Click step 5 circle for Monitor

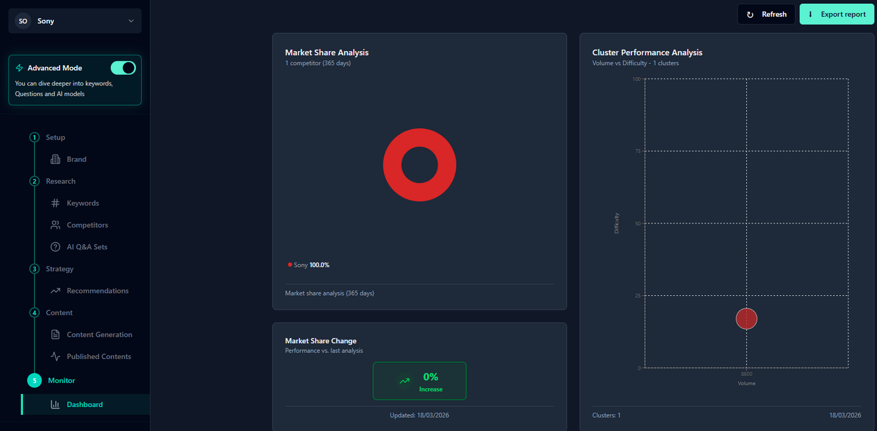tap(34, 380)
